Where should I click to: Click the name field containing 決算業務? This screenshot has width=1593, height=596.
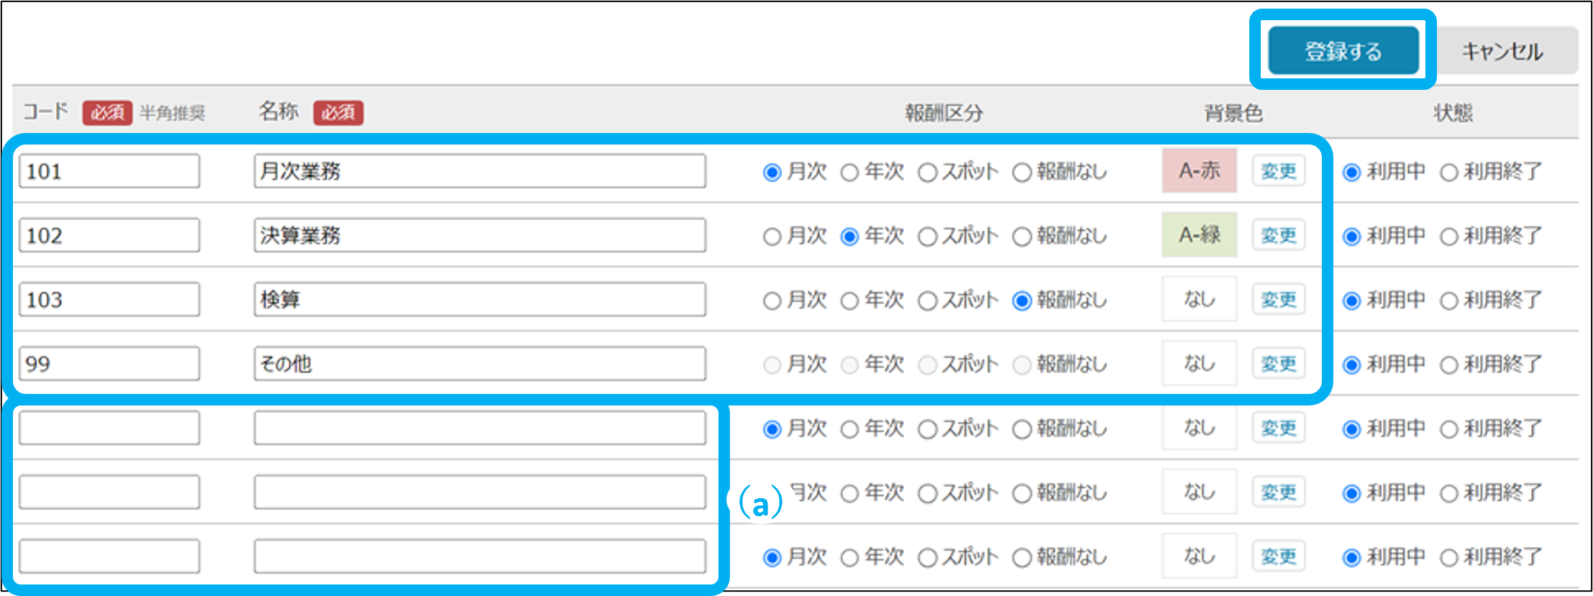[479, 235]
